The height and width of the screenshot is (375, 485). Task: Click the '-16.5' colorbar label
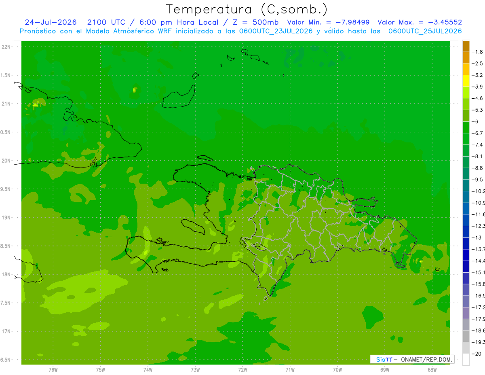(x=478, y=296)
